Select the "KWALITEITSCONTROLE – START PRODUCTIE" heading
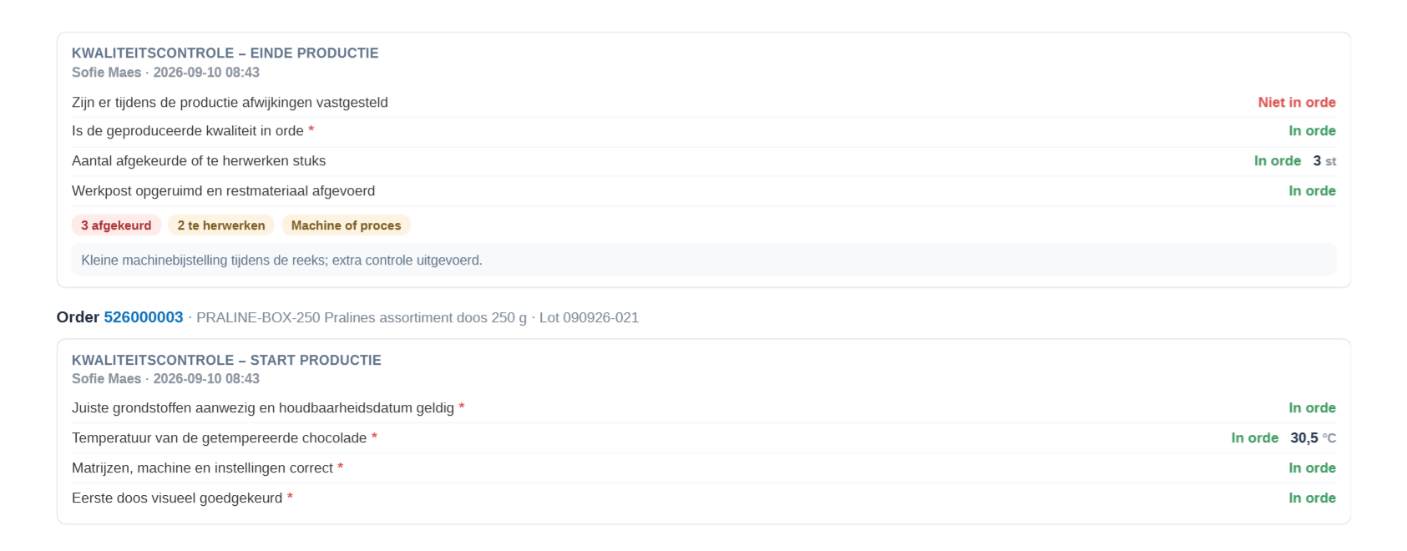The image size is (1407, 551). pos(226,360)
